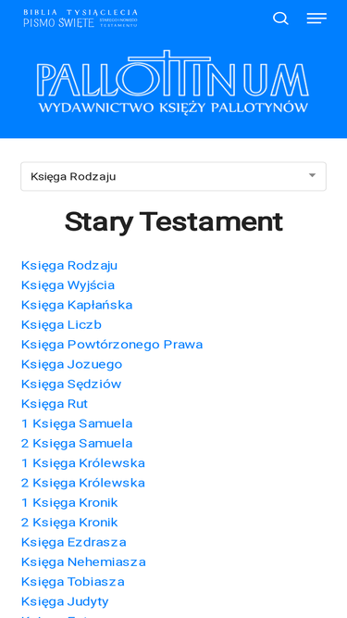Open 2 Księga Królewska

[83, 483]
